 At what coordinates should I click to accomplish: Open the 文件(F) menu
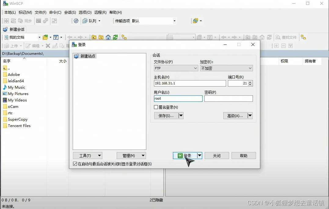point(41,12)
